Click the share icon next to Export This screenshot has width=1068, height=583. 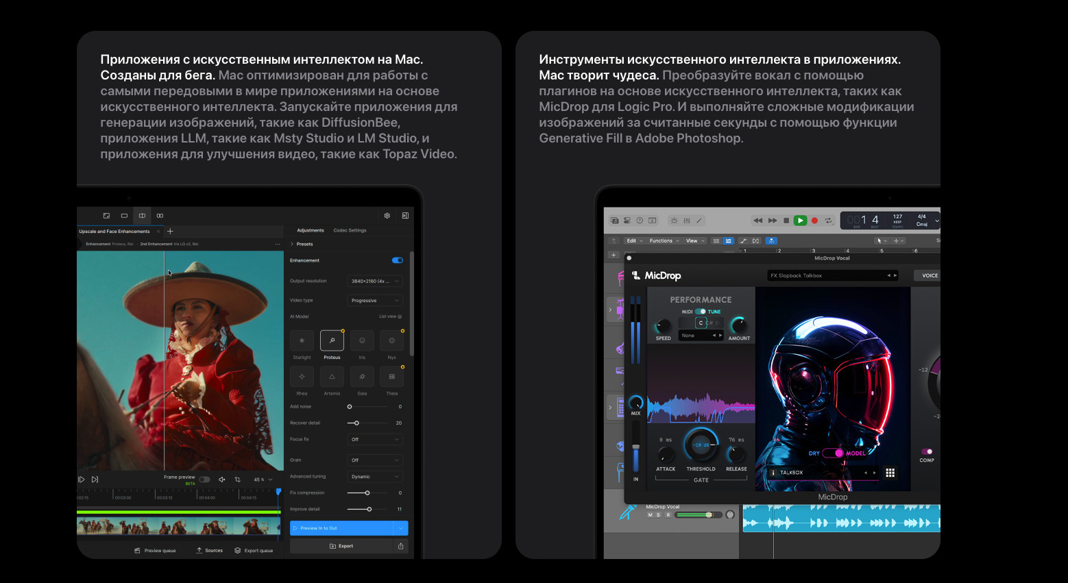400,546
